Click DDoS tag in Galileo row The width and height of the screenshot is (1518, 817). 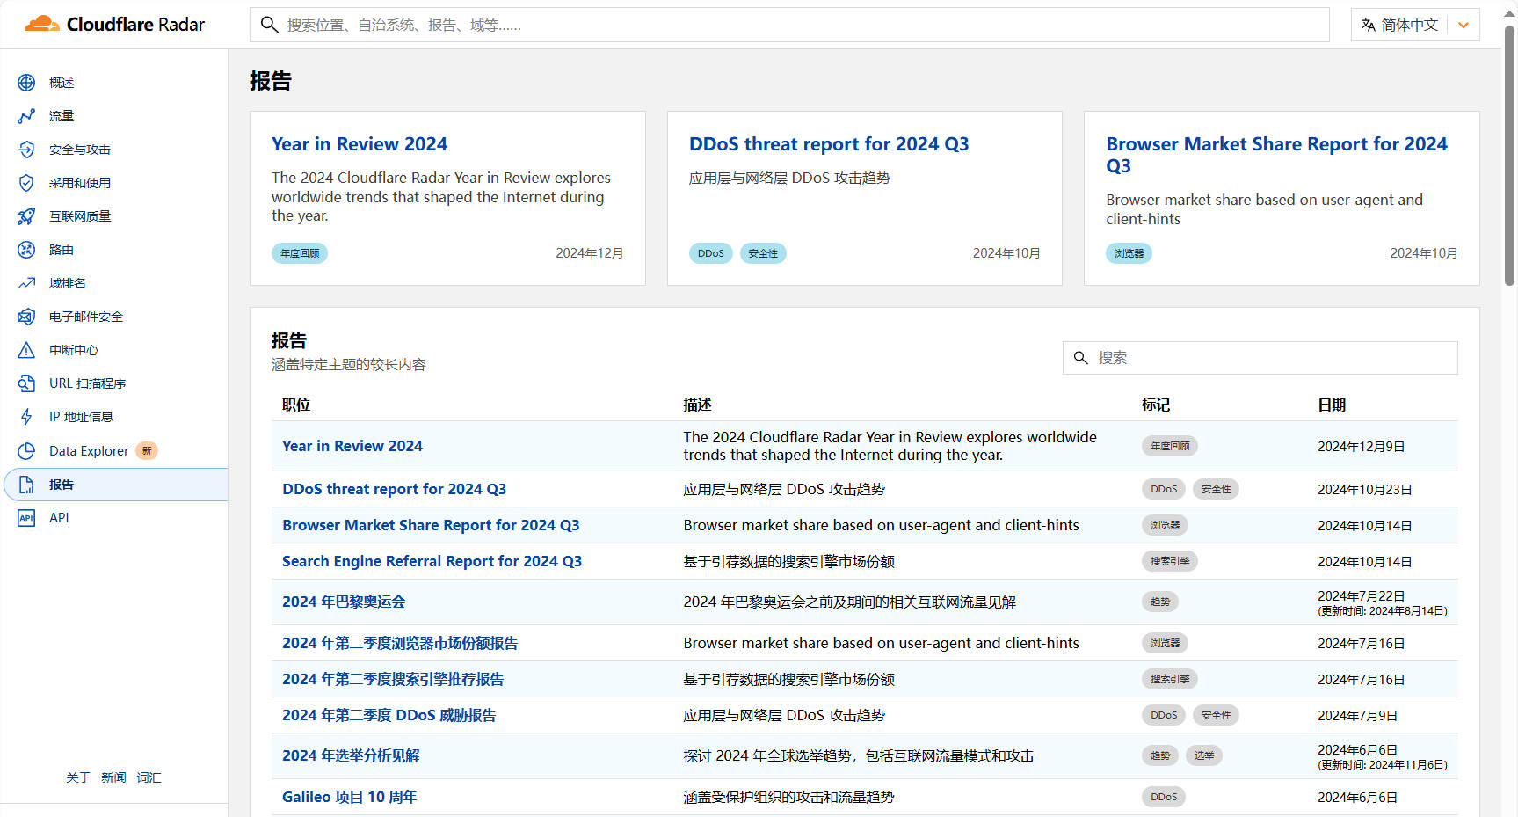[1164, 797]
